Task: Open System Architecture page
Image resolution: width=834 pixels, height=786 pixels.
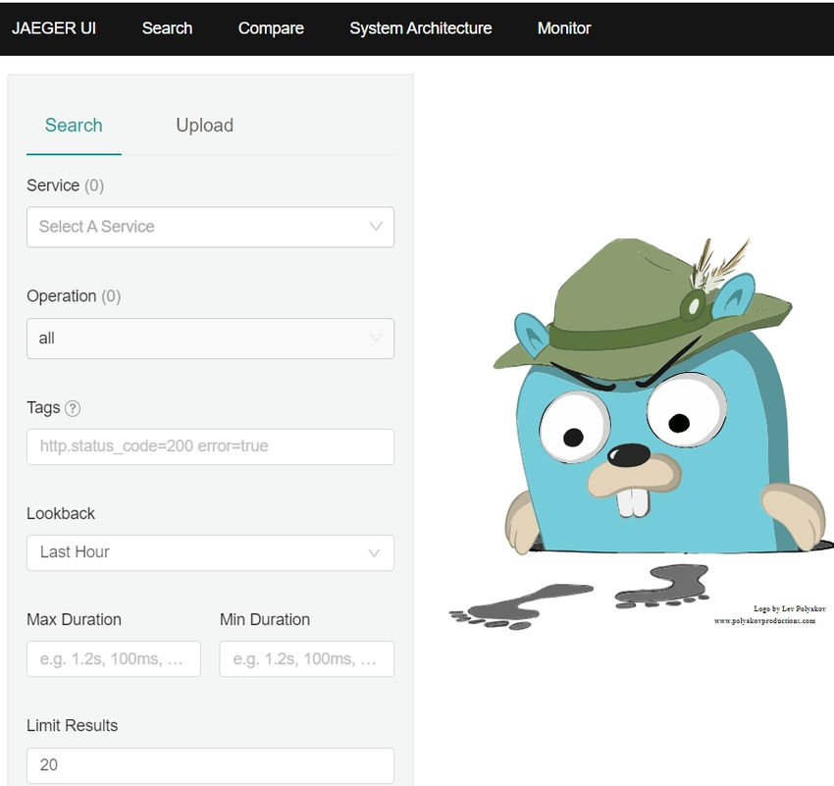Action: (x=420, y=28)
